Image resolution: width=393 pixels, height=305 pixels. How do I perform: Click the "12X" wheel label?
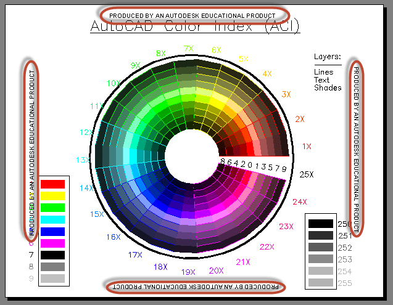click(86, 132)
